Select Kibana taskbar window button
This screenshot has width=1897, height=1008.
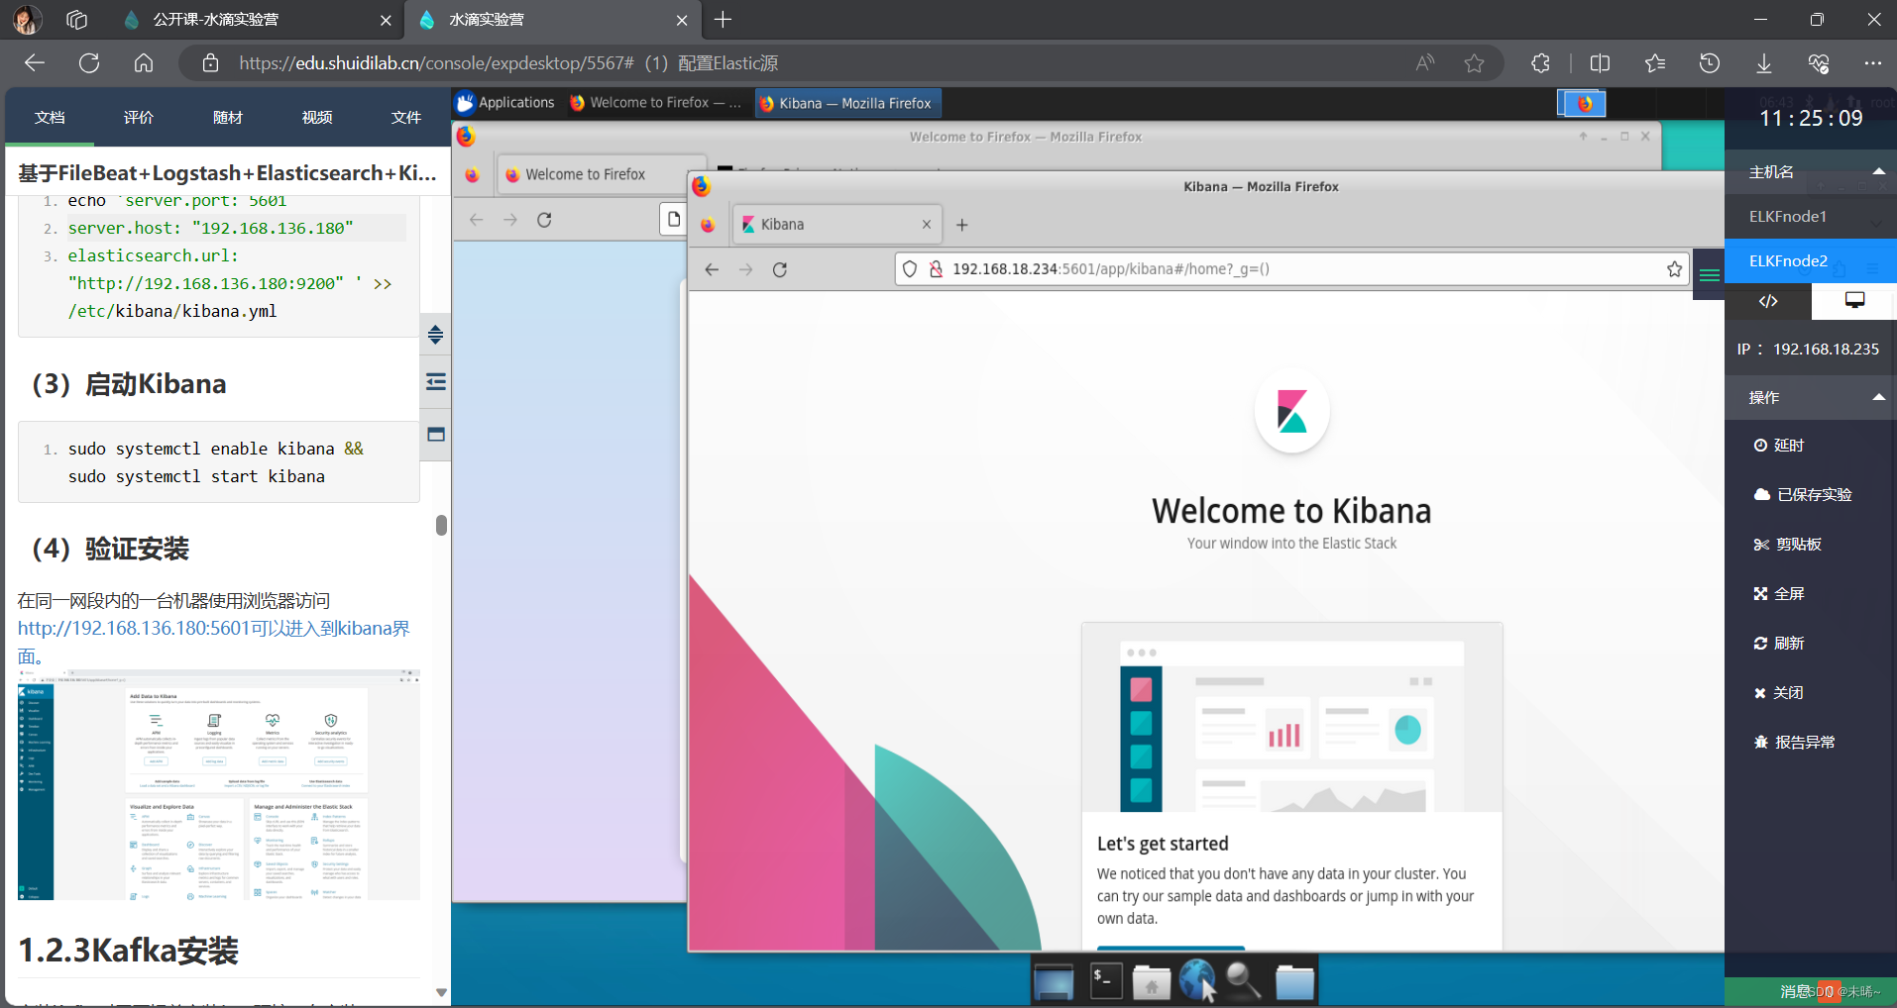pos(848,103)
